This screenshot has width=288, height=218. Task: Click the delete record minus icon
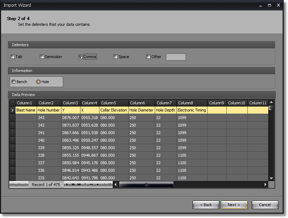(91, 185)
